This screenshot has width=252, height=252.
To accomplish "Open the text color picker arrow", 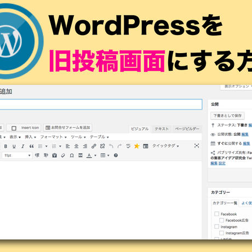I will (95, 156).
